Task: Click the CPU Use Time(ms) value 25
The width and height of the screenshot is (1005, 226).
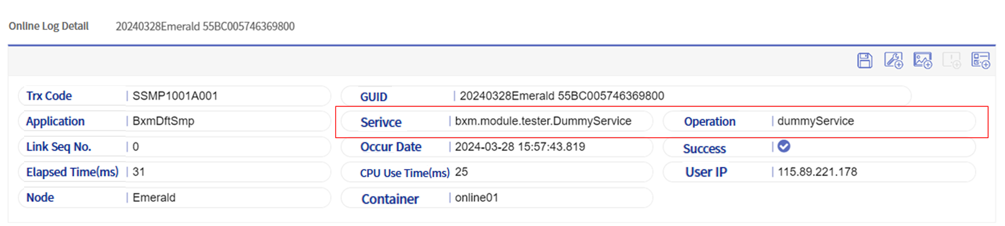Action: pyautogui.click(x=461, y=172)
